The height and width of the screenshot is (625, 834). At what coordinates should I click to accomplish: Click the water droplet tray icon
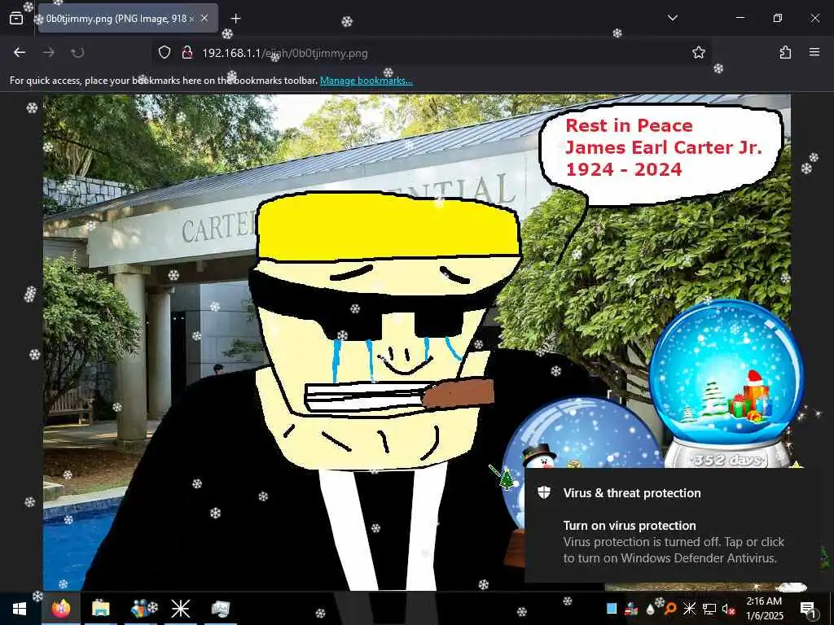651,609
